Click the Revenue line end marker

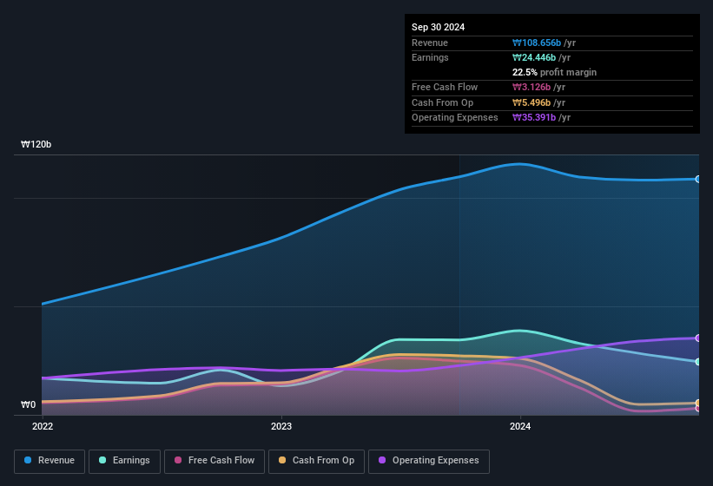point(697,180)
